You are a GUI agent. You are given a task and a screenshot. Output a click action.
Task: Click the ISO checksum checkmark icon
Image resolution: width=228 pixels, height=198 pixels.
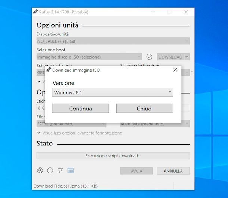[149, 57]
